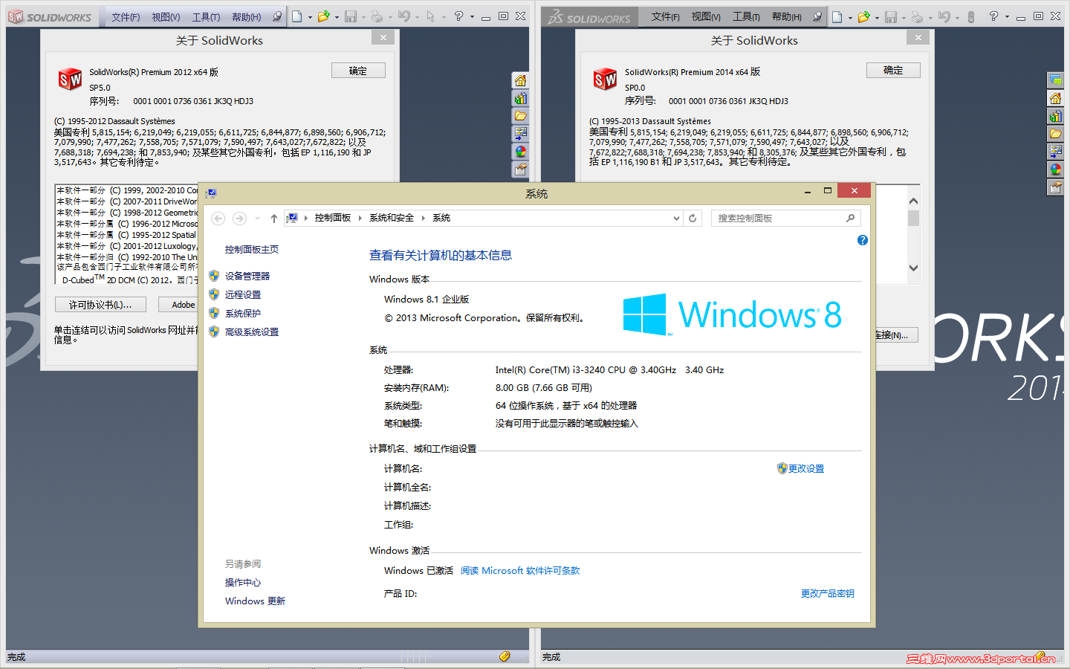Click 更改设置 link beside computer name
The image size is (1070, 669).
(806, 468)
